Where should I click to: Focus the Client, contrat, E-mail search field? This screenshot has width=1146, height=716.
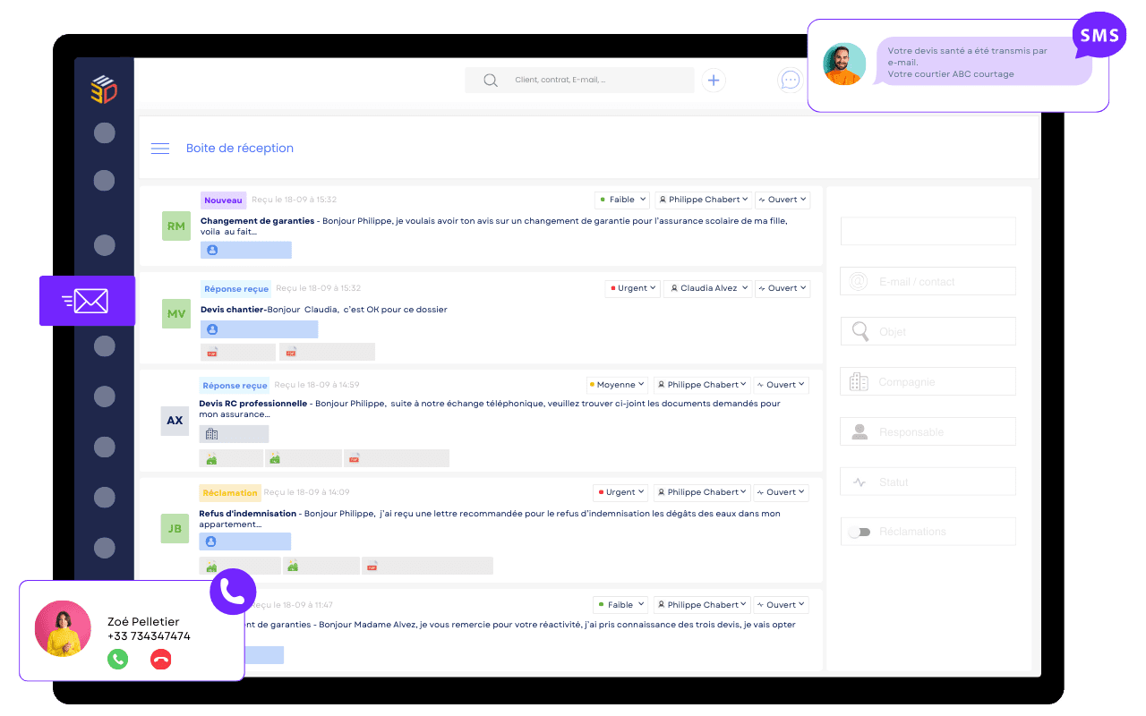579,80
